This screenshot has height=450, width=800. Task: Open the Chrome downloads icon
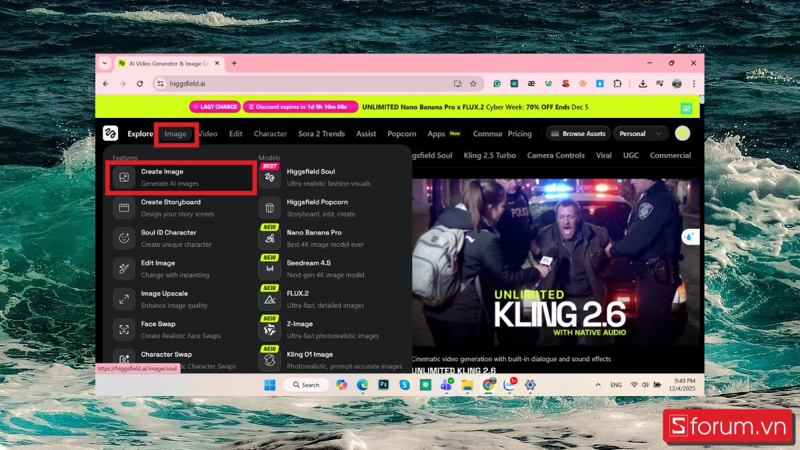pyautogui.click(x=643, y=83)
